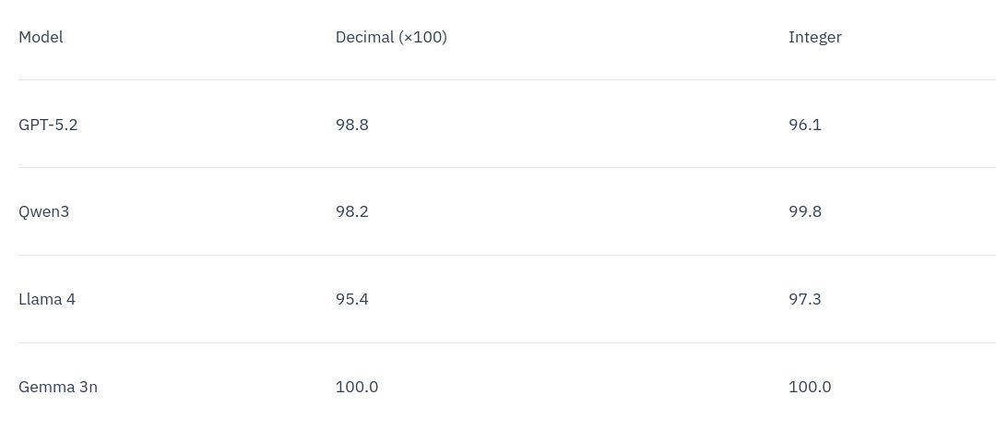Screen dimensions: 1008x443
Task: Select the Qwen3 model name
Action: point(43,212)
